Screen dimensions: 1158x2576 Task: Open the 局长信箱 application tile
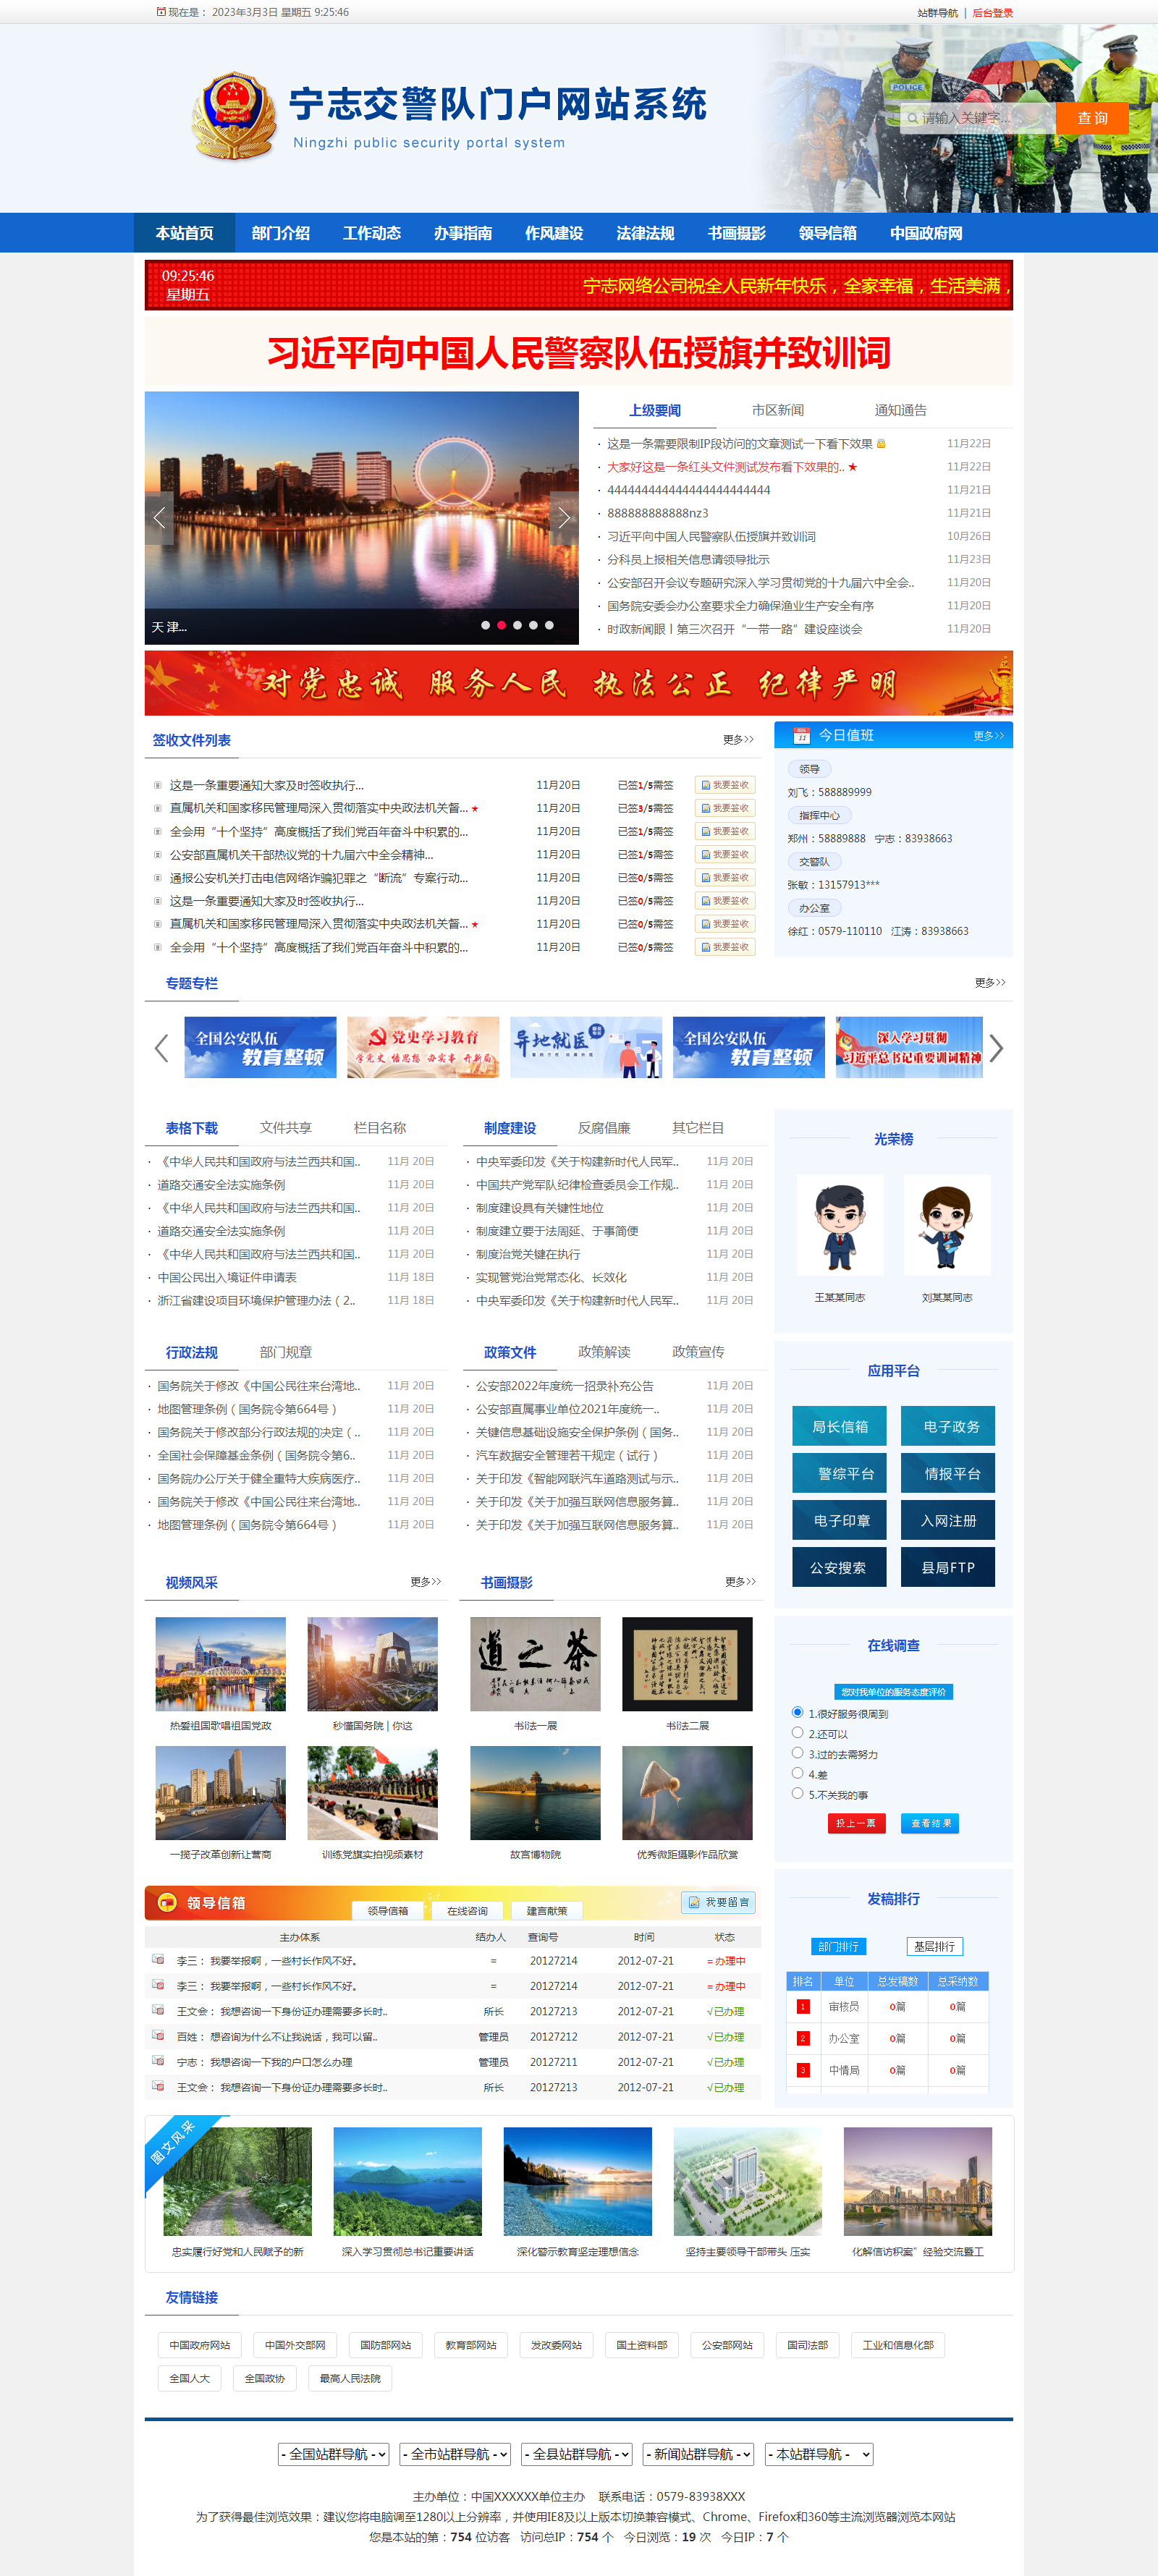[x=840, y=1427]
